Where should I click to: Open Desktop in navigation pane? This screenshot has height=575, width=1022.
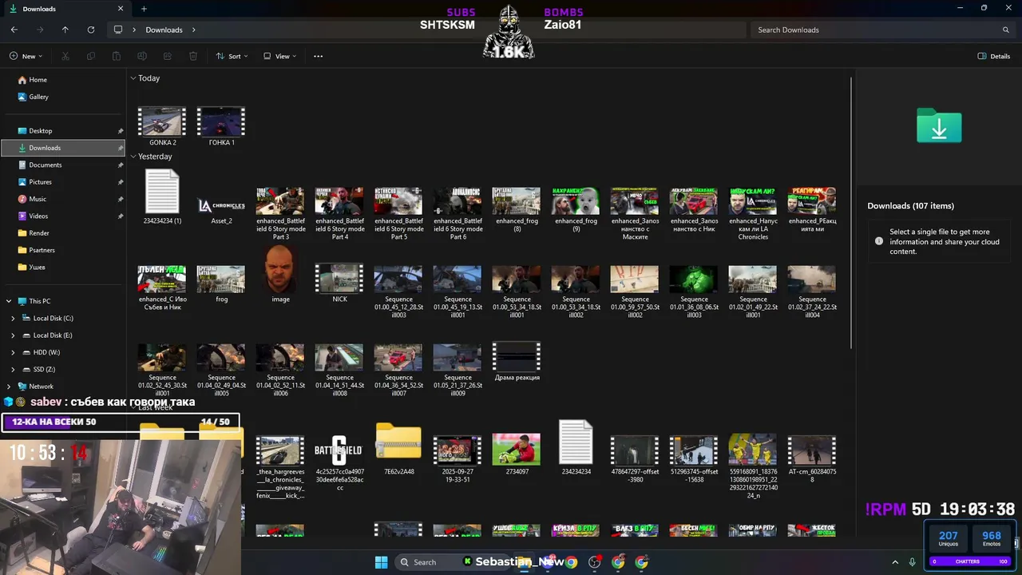tap(63, 131)
